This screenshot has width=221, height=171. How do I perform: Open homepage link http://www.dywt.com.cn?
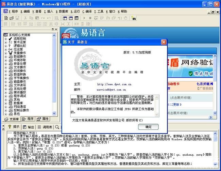114,84
